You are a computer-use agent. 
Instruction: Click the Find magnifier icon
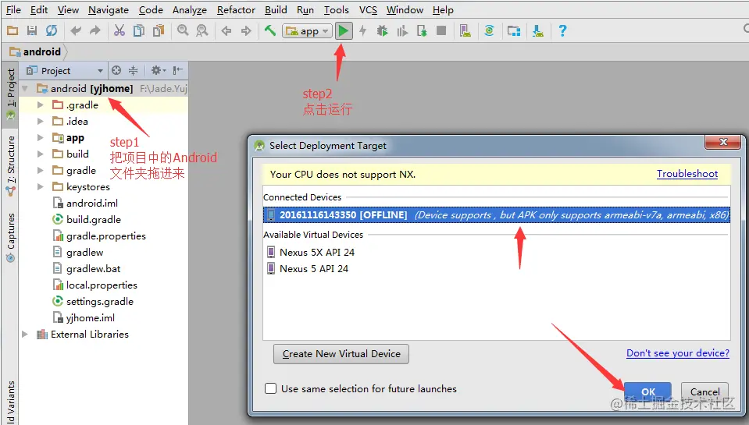coord(183,31)
